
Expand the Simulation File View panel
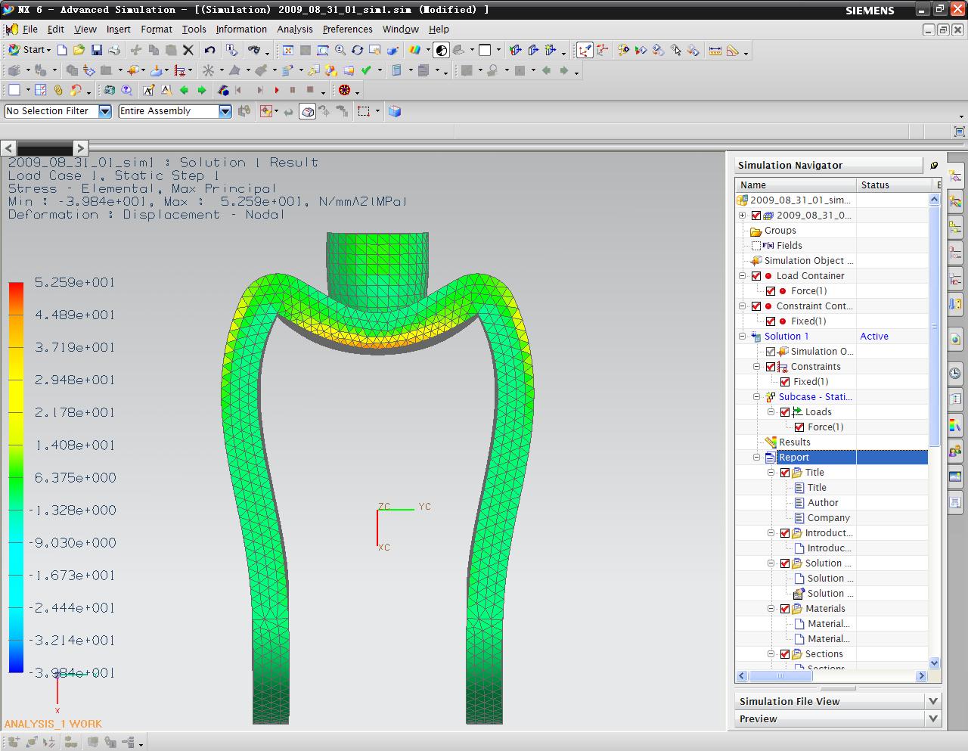coord(932,701)
